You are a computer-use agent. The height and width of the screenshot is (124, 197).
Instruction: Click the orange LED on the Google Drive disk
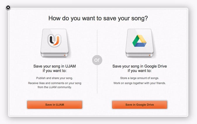click(149, 55)
